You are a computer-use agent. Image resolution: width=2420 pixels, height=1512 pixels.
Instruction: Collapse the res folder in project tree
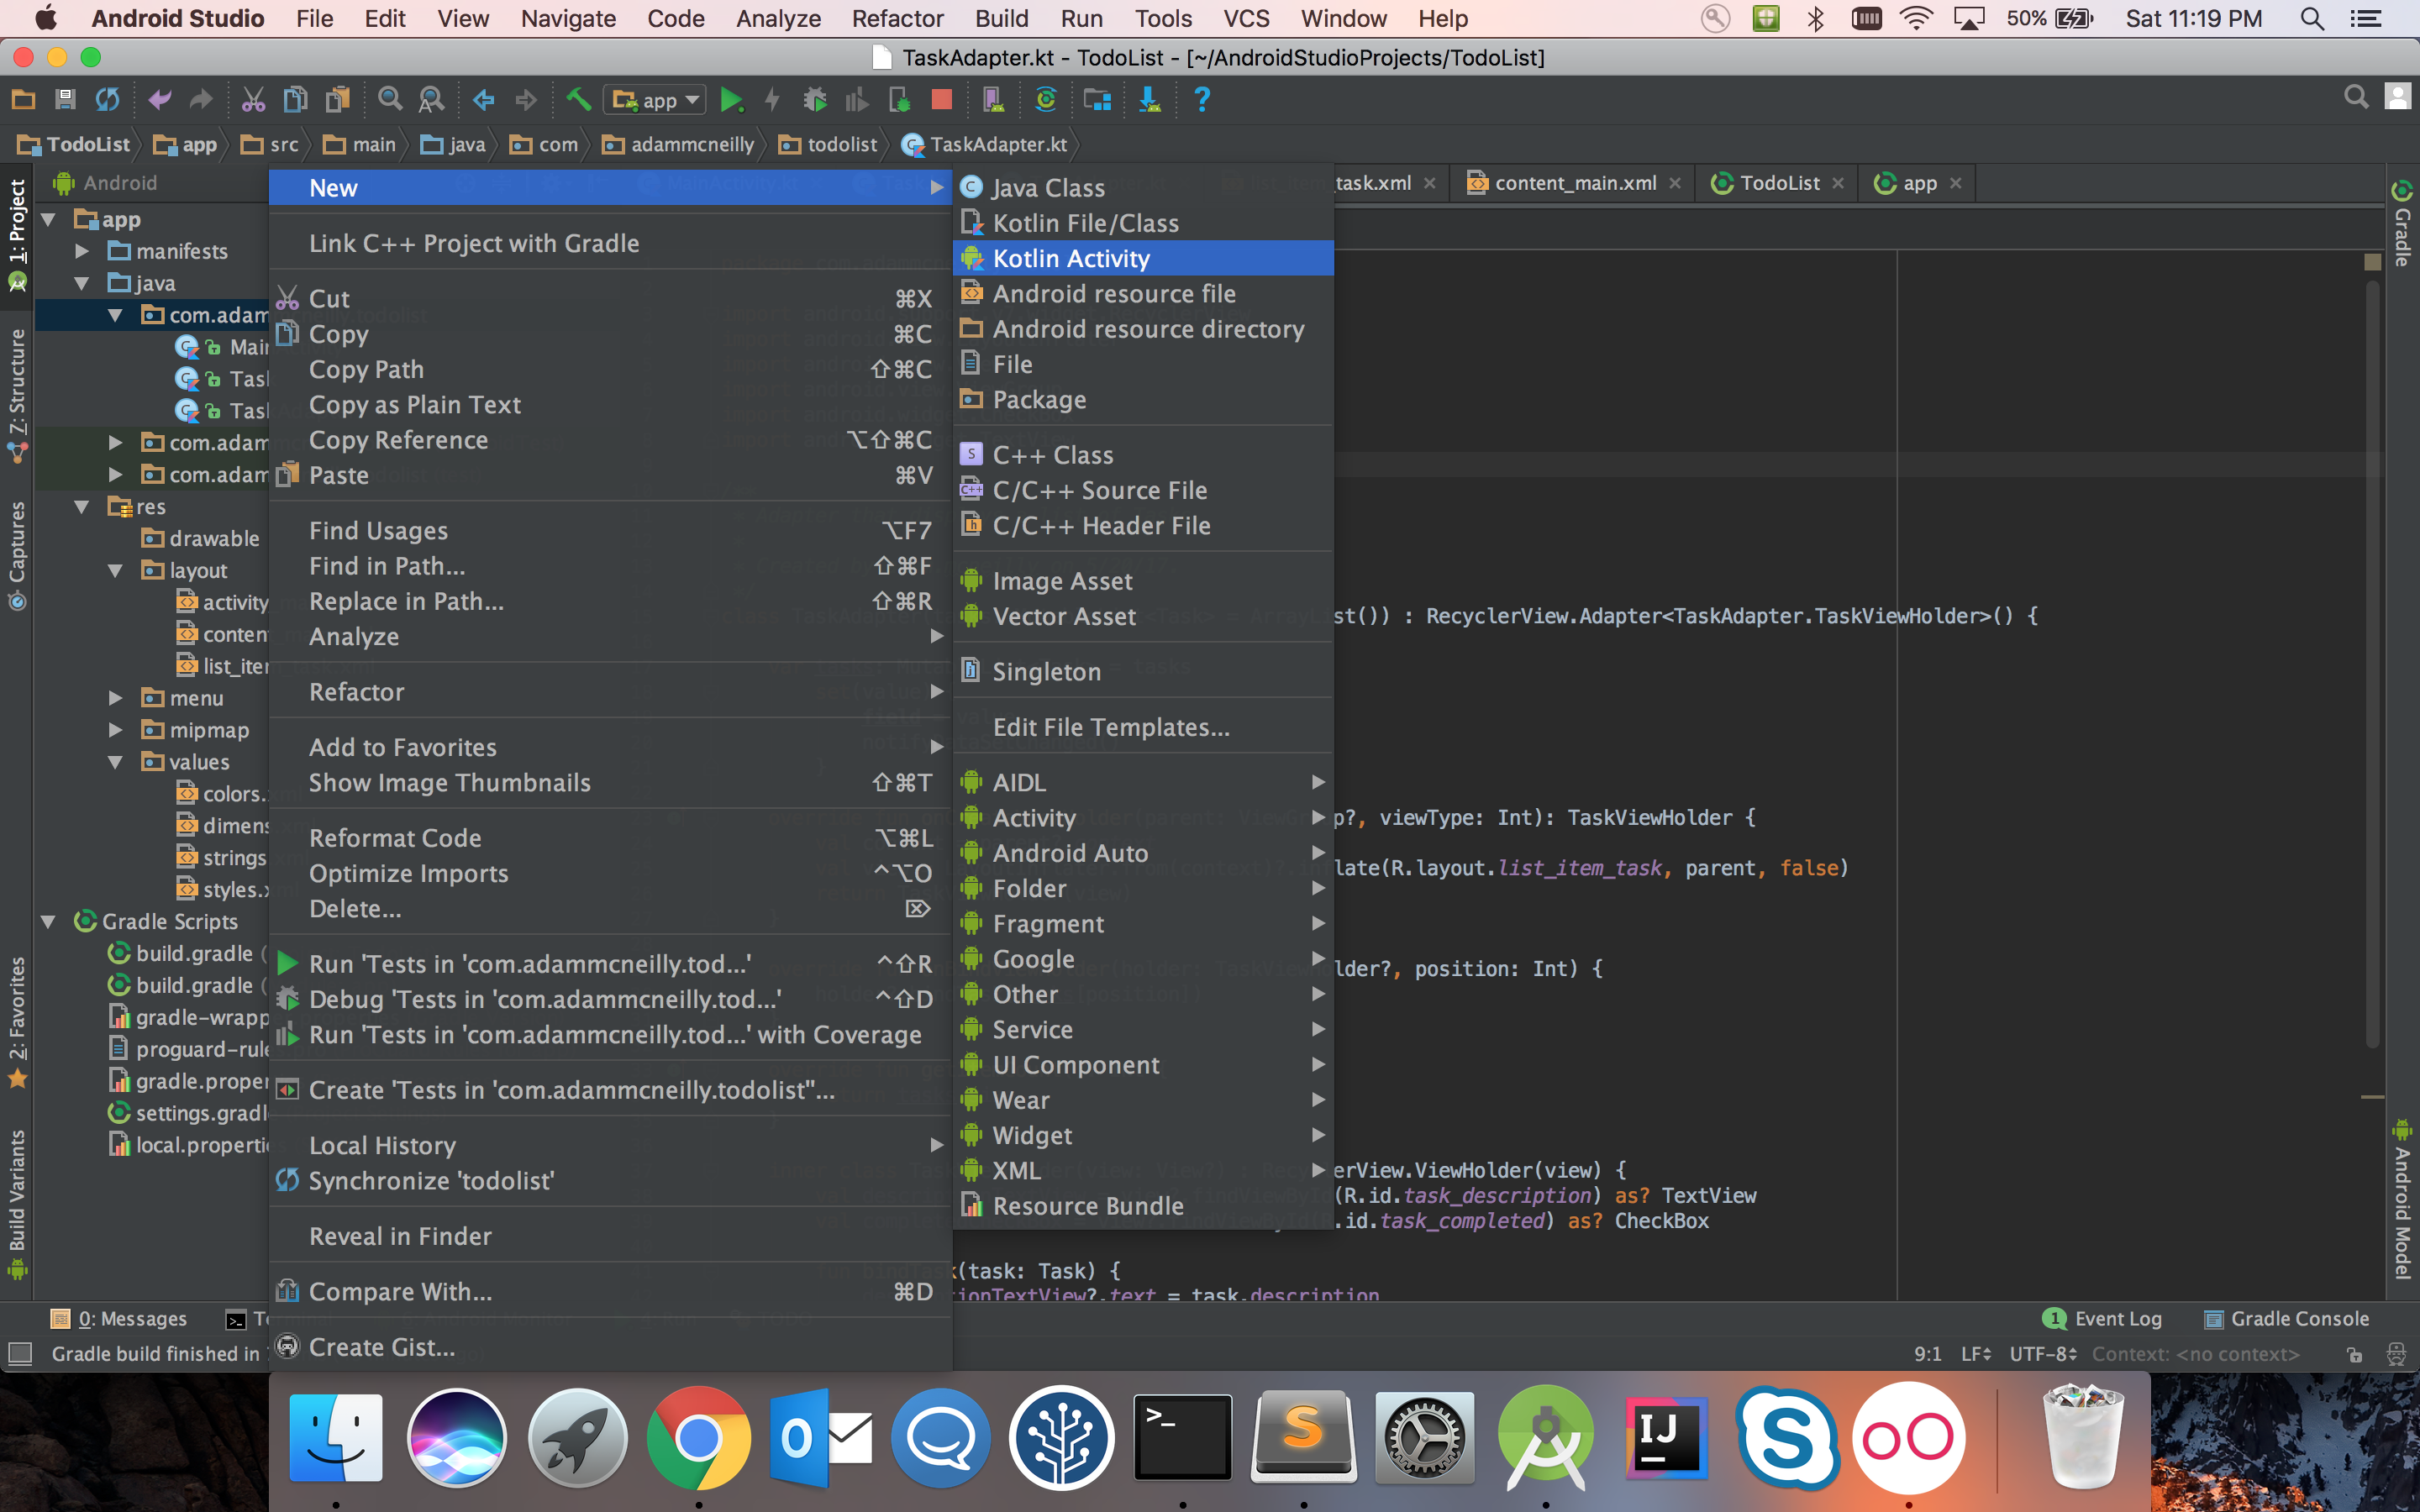point(82,507)
